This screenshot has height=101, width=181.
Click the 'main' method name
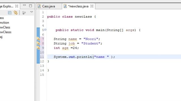point(100,30)
